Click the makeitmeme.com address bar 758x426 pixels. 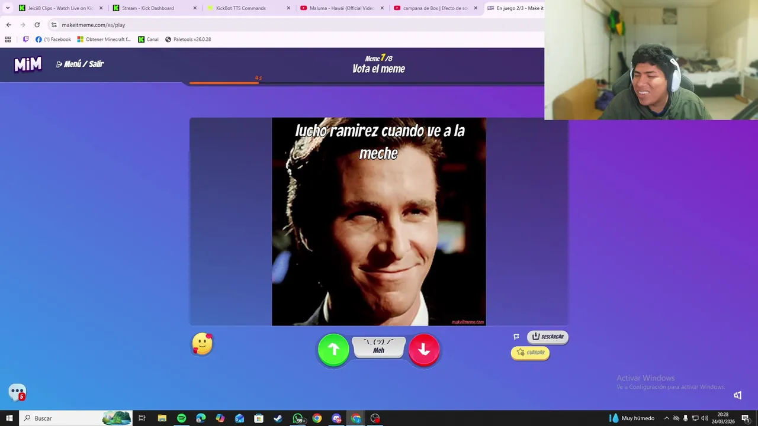(x=296, y=25)
